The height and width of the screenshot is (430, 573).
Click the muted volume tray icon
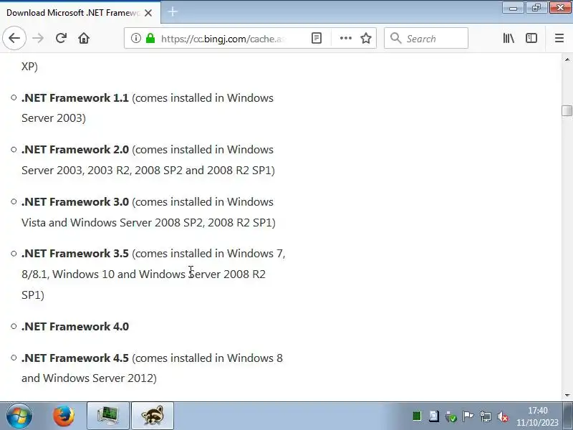pyautogui.click(x=503, y=416)
